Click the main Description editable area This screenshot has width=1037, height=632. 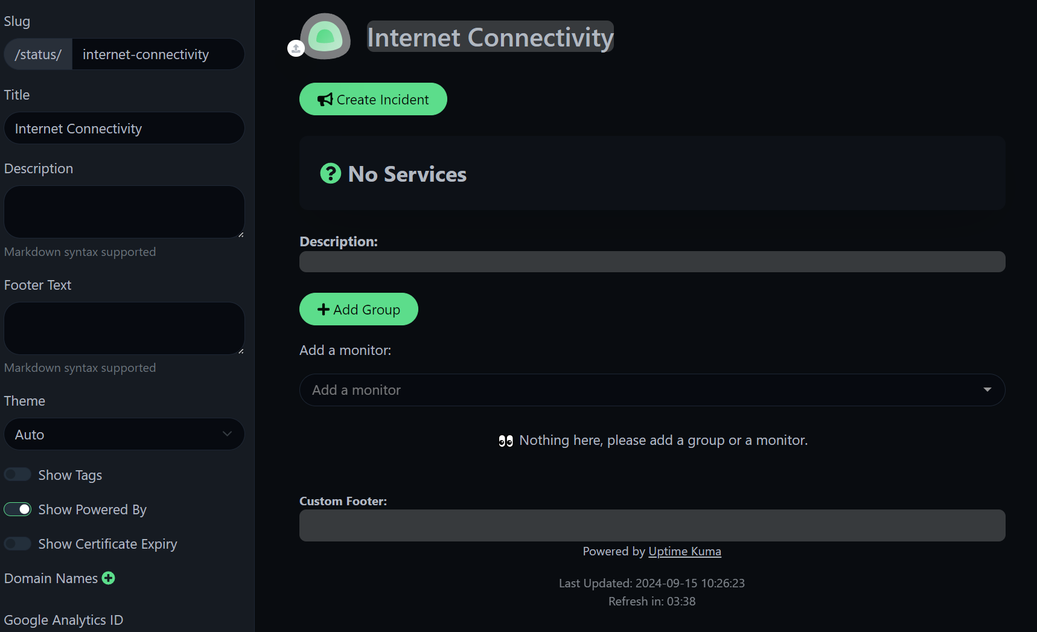(652, 262)
